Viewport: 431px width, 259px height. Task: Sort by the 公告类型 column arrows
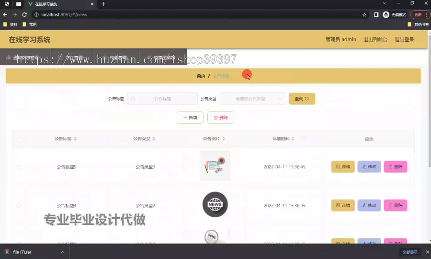click(x=154, y=139)
